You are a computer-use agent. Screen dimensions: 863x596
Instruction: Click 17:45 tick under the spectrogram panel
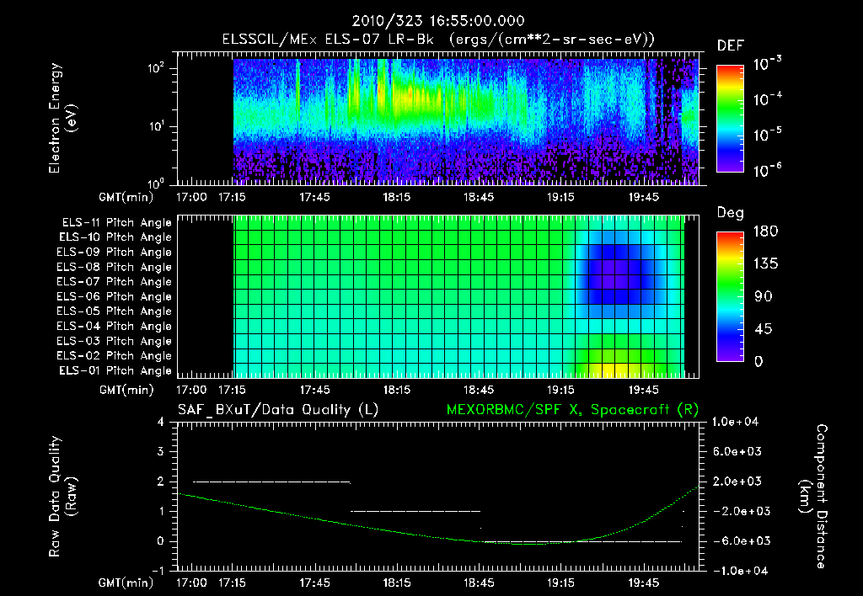click(315, 197)
